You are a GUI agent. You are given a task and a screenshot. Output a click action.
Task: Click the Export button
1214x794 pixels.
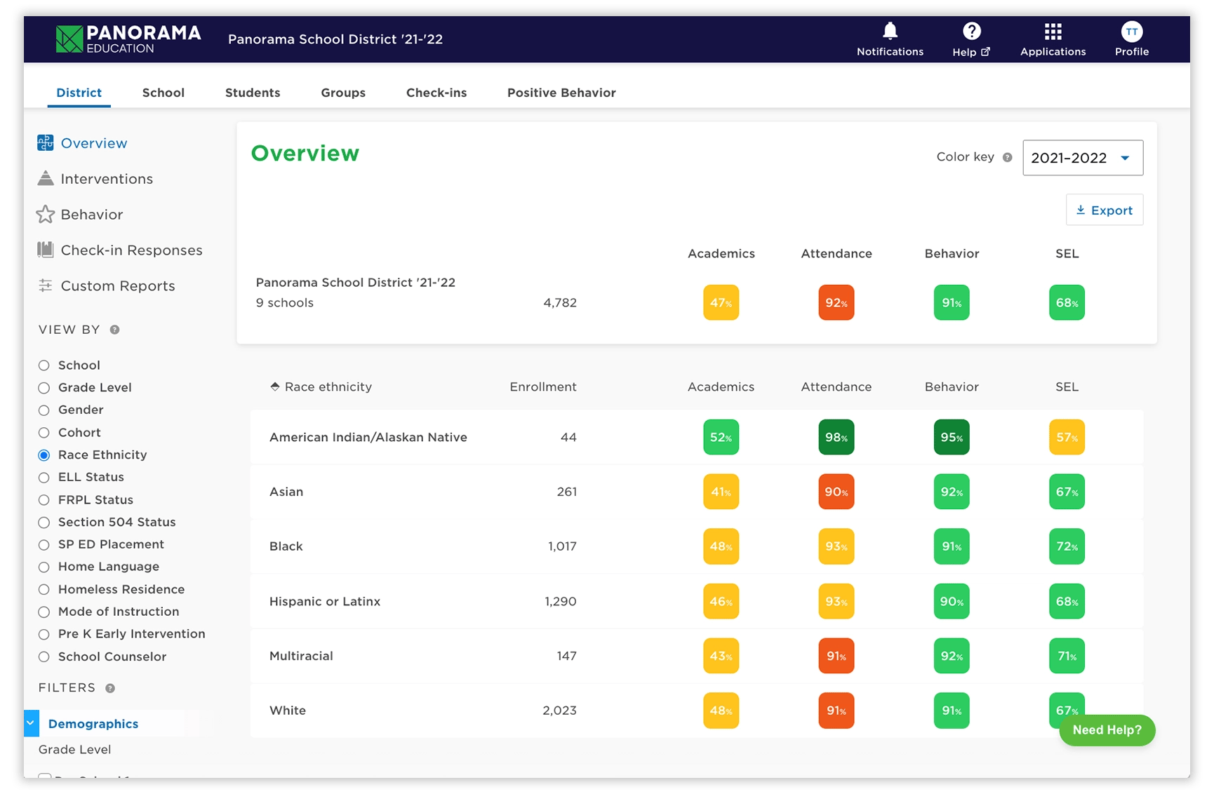coord(1105,210)
